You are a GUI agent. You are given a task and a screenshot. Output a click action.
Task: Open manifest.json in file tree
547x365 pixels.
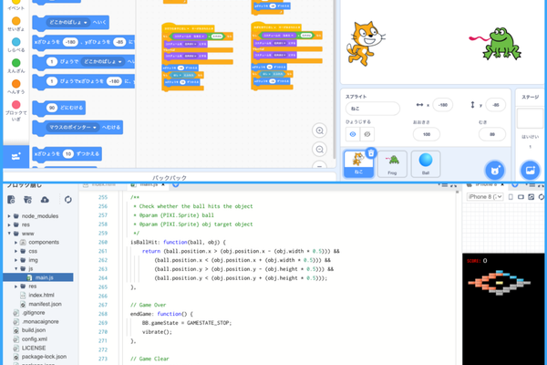[45, 304]
